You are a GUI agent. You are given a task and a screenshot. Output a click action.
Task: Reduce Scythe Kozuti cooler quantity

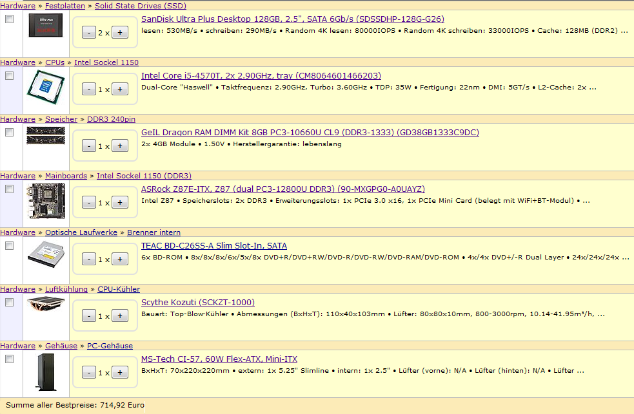89,316
